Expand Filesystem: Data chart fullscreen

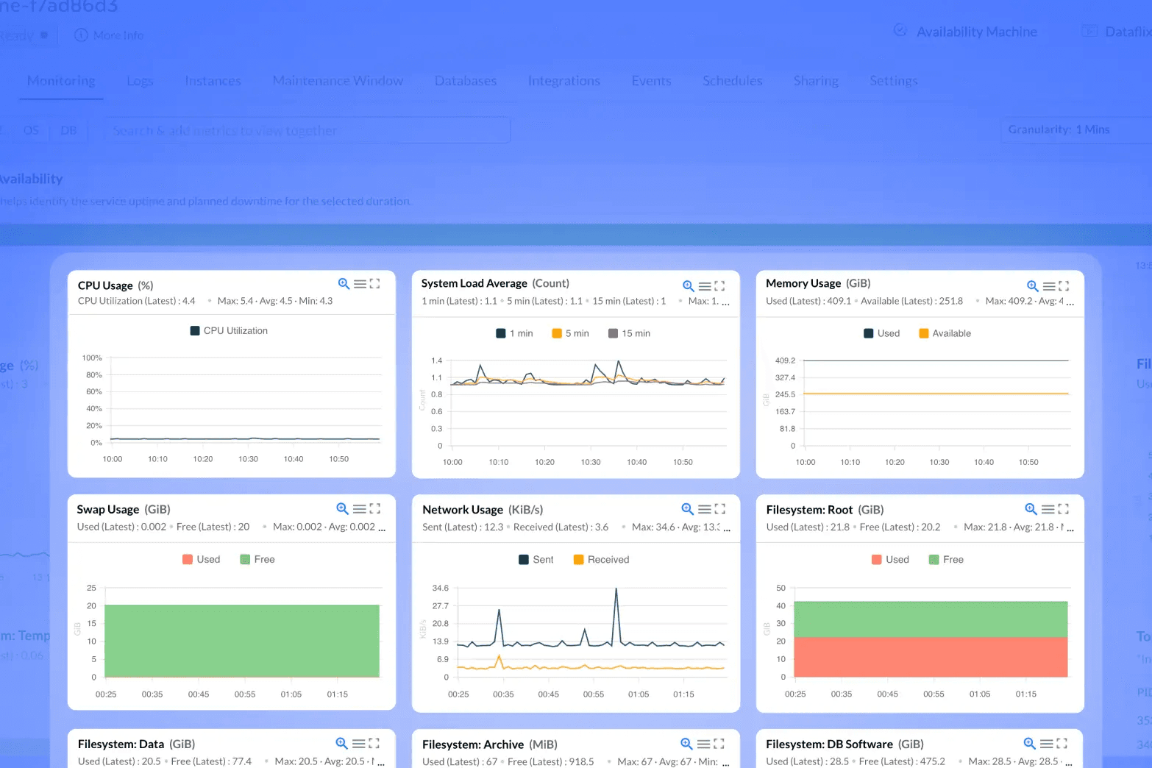[x=374, y=744]
